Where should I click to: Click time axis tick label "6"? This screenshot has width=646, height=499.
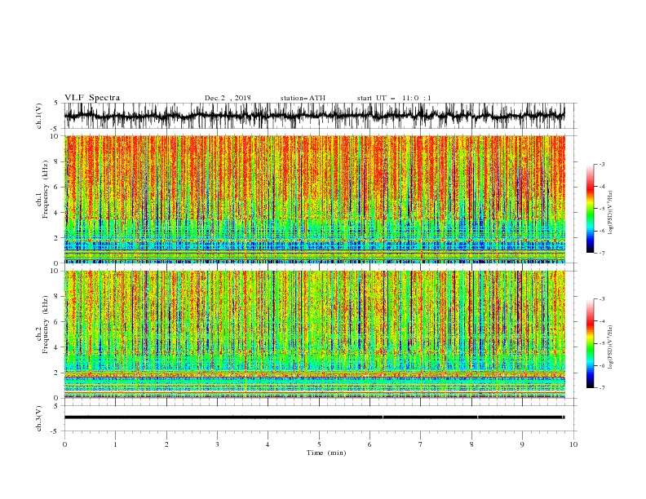coord(369,444)
